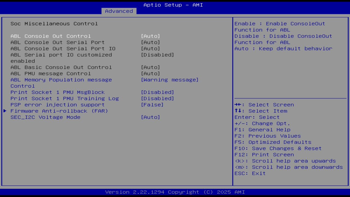Enable Print Socket 1 PMU MsgBlock
This screenshot has width=350, height=197.
coord(57,92)
